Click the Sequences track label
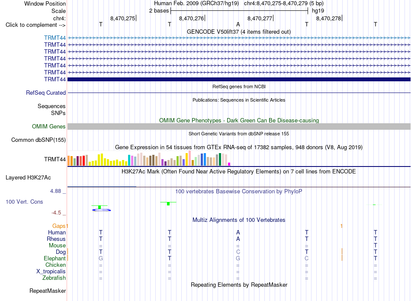 51,106
